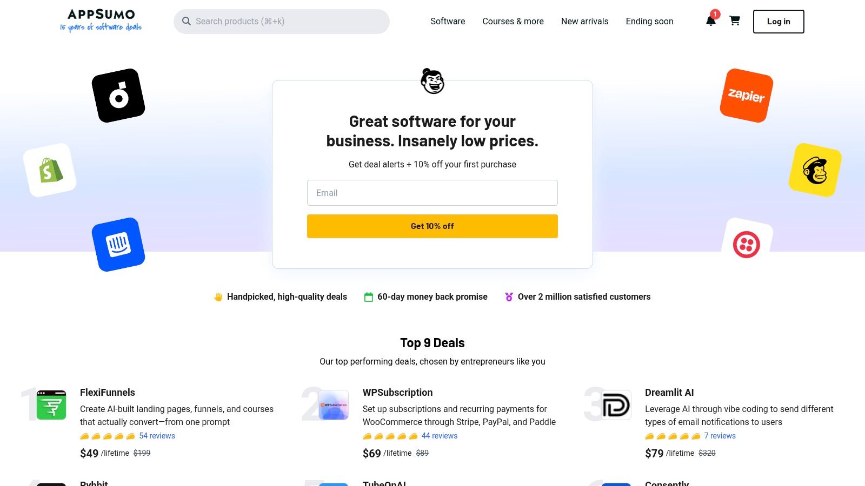Open notifications via the bell icon
The image size is (865, 486).
[x=710, y=22]
